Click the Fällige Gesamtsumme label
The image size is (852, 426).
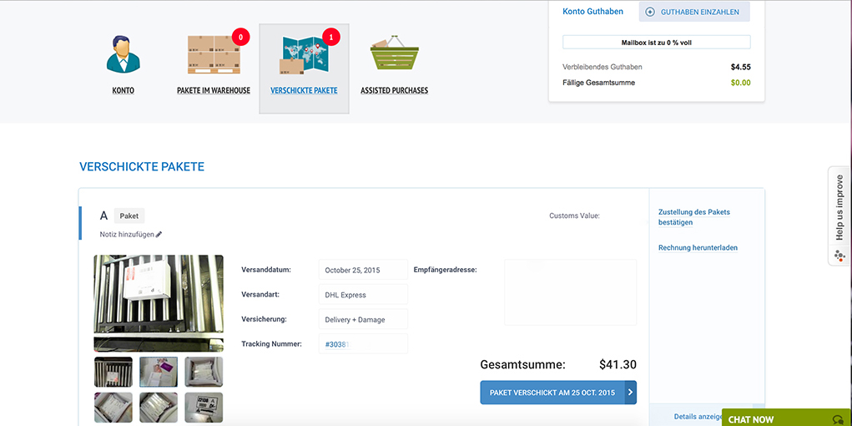(599, 83)
